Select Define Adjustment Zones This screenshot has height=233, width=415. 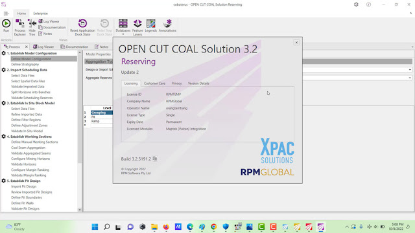coord(29,126)
